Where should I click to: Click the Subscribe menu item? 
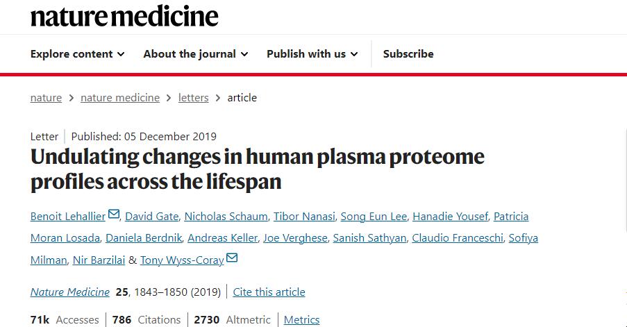[x=408, y=54]
